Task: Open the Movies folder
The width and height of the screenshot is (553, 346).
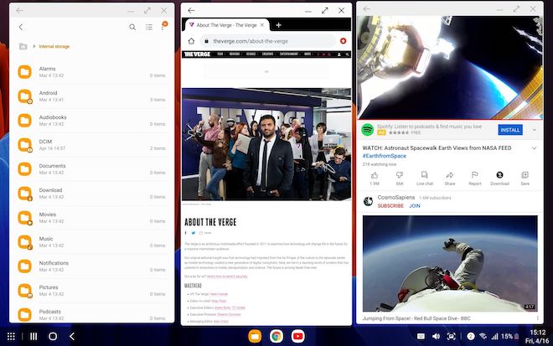Action: point(91,218)
